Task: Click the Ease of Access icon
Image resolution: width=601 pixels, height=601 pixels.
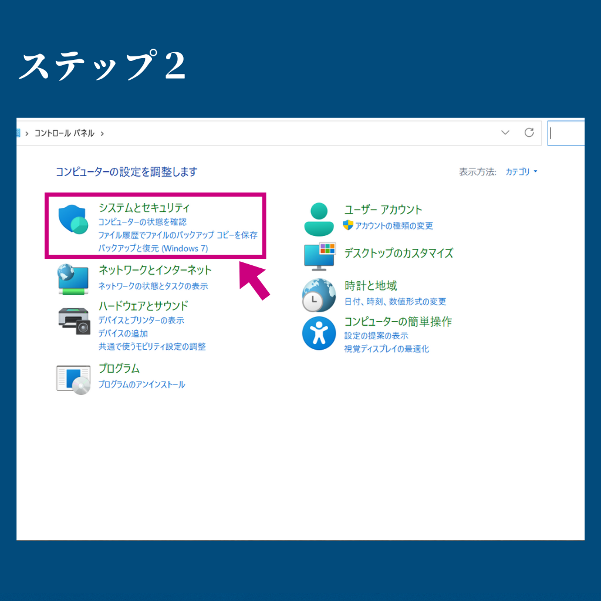Action: pyautogui.click(x=319, y=333)
